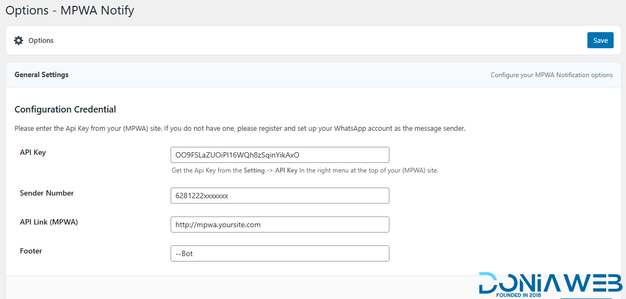Click the blue Save button
This screenshot has width=626, height=299.
600,40
